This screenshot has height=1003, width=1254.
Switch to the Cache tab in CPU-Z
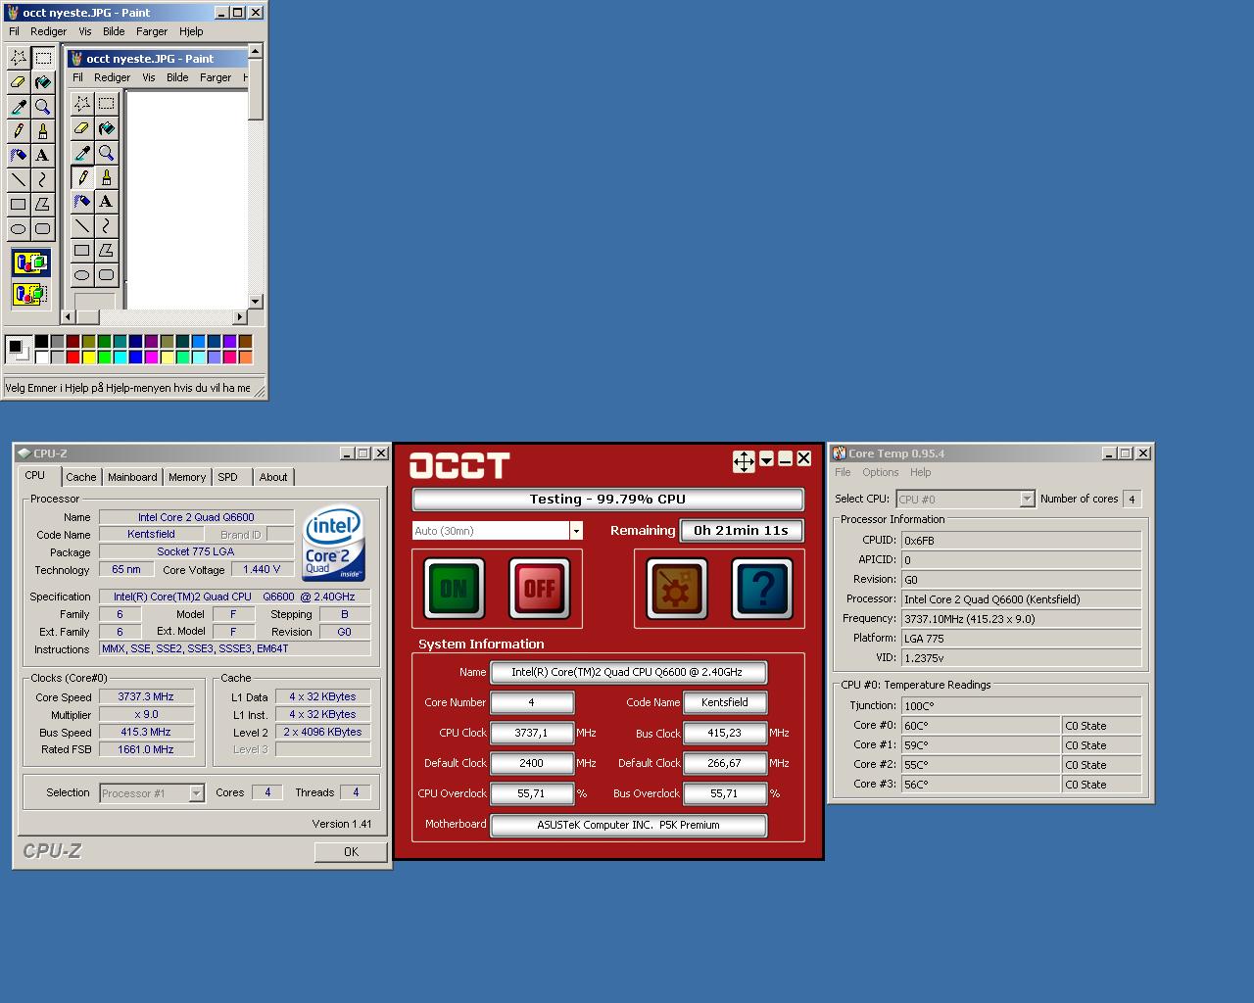(x=81, y=477)
